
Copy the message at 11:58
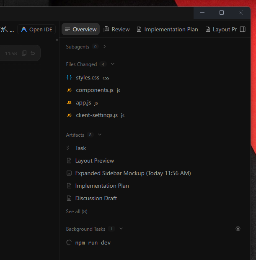pyautogui.click(x=24, y=53)
